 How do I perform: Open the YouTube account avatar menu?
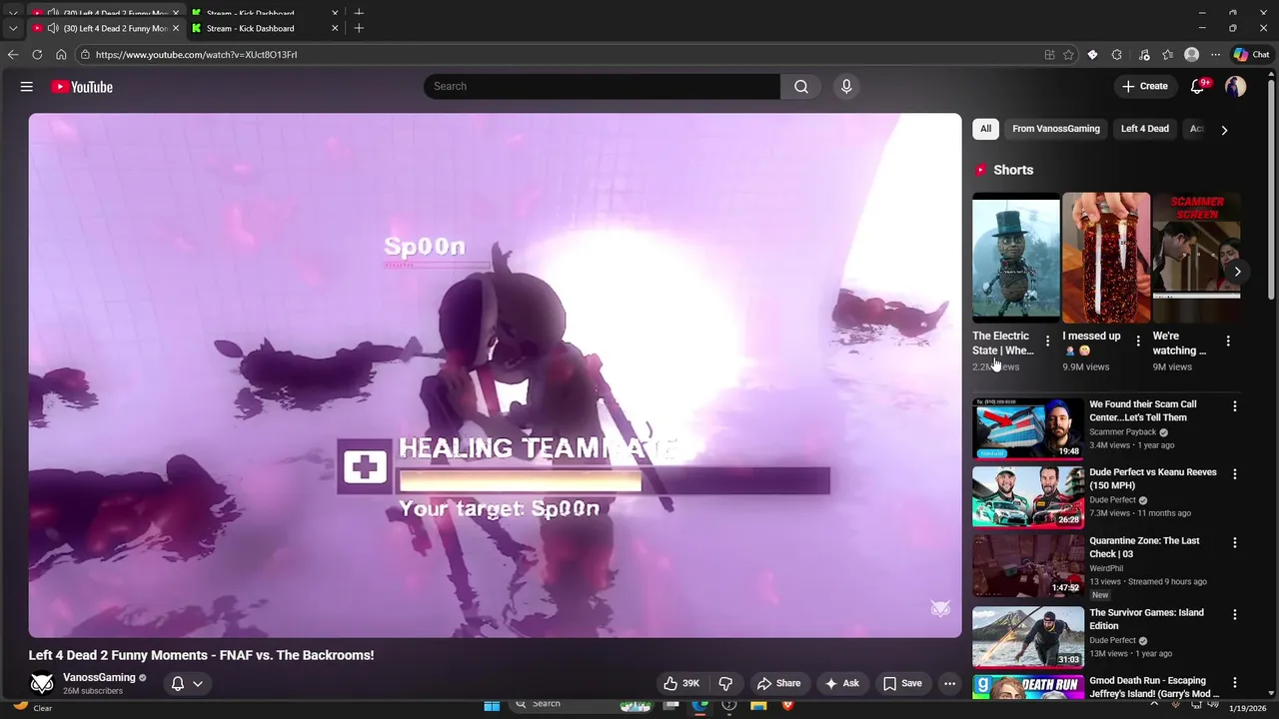tap(1236, 87)
